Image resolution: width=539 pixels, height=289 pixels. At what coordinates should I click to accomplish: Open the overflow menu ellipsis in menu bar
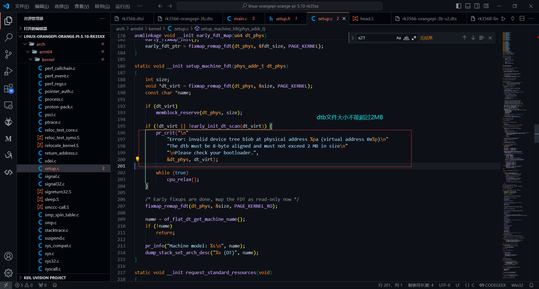pyautogui.click(x=140, y=6)
